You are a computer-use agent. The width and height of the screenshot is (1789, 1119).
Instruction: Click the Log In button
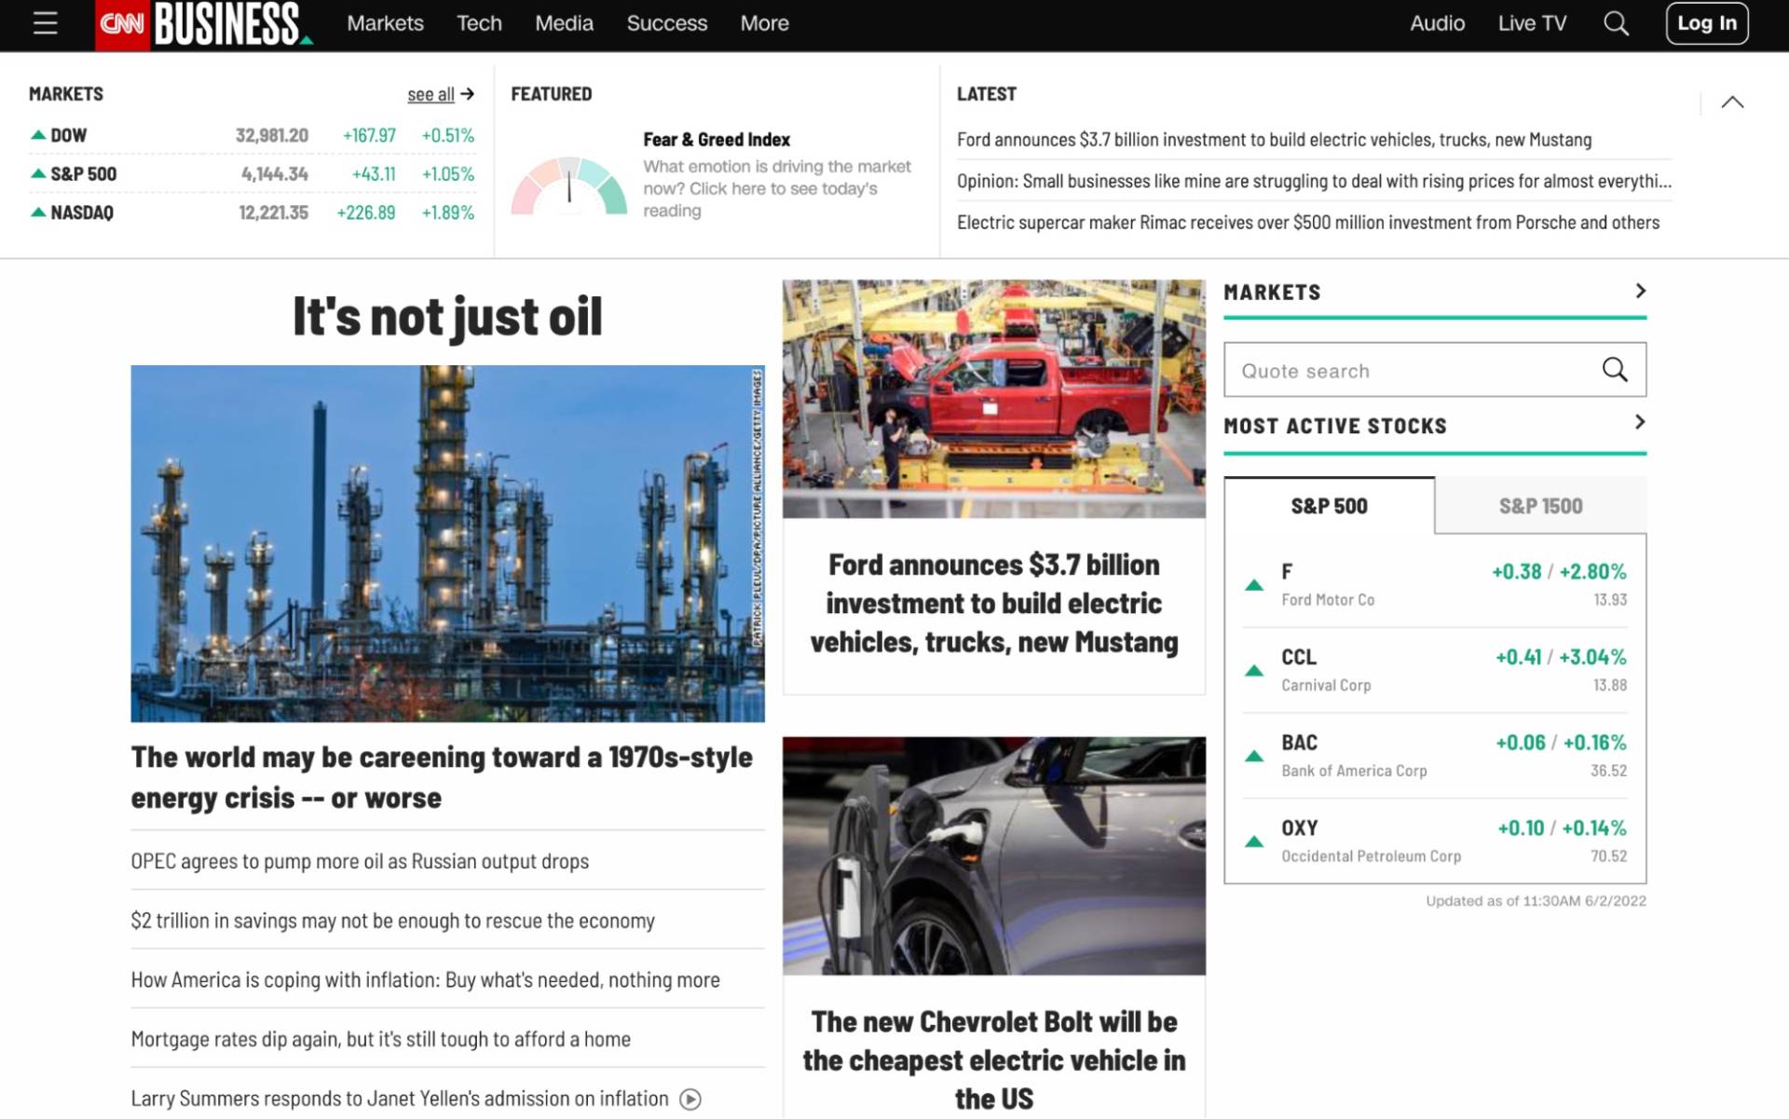(x=1706, y=23)
